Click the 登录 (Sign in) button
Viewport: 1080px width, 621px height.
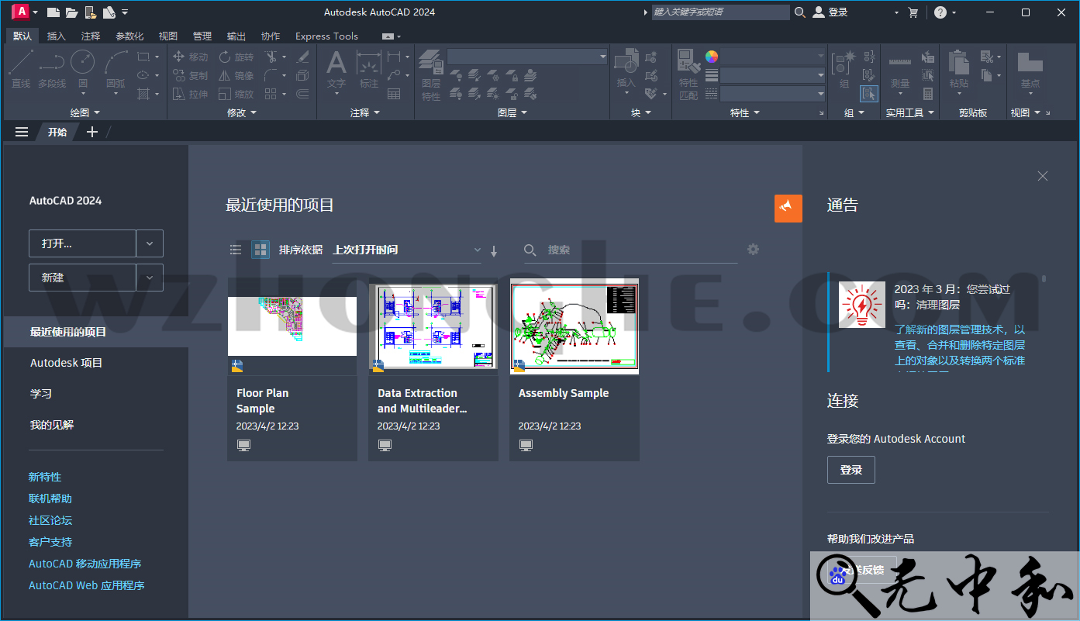point(851,469)
